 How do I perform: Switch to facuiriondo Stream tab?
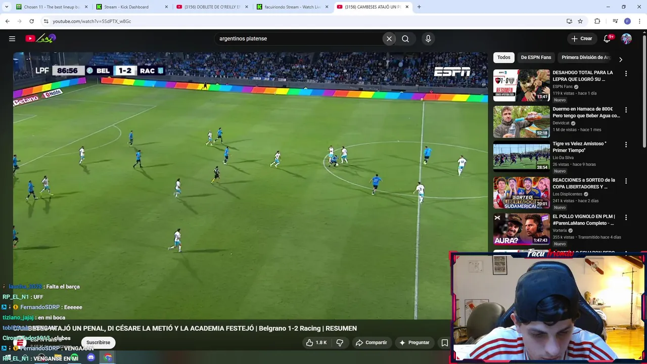[x=293, y=7]
